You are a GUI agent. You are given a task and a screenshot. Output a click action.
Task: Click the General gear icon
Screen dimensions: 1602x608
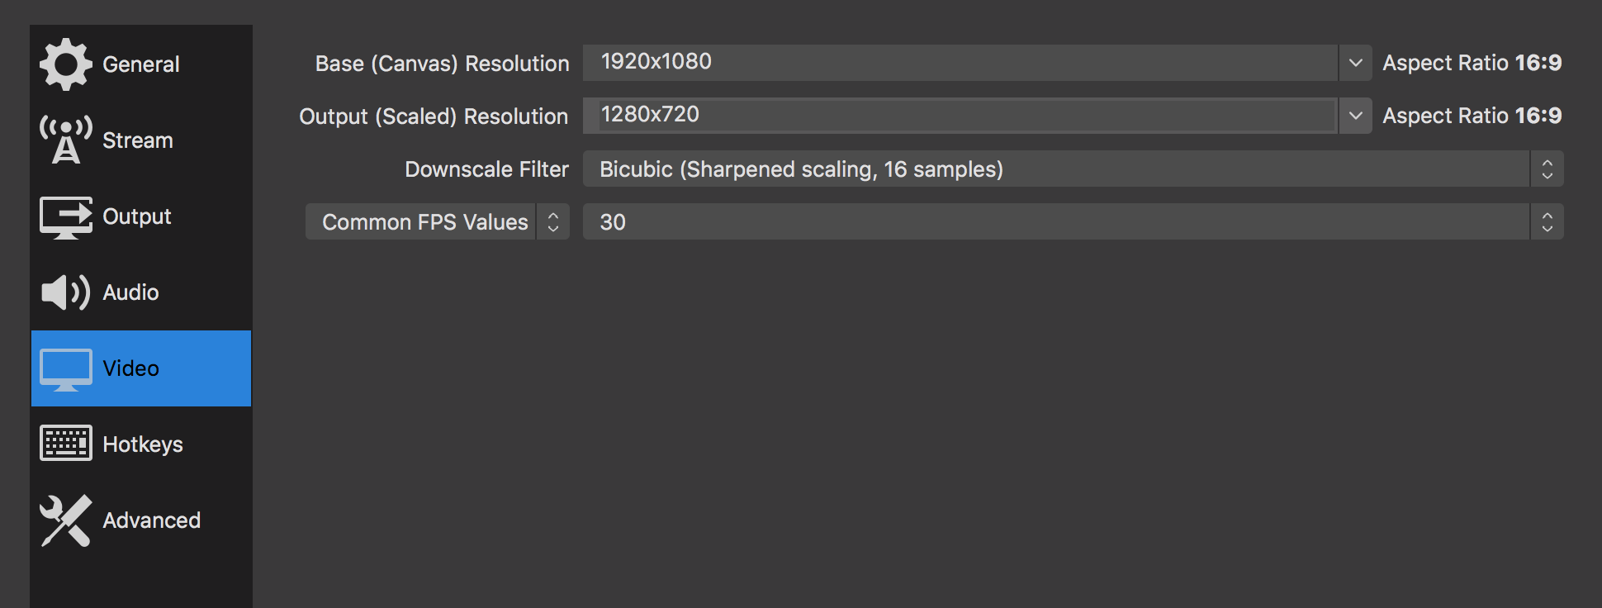(x=66, y=64)
